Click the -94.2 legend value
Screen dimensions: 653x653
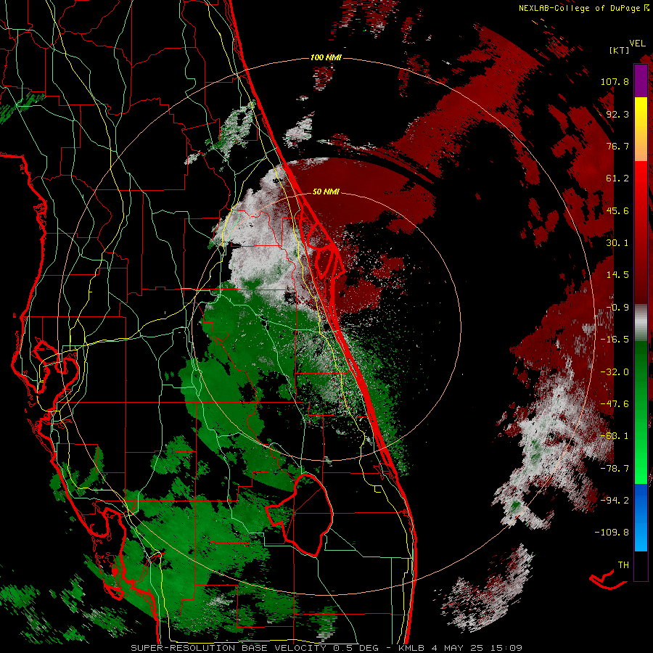pos(615,501)
